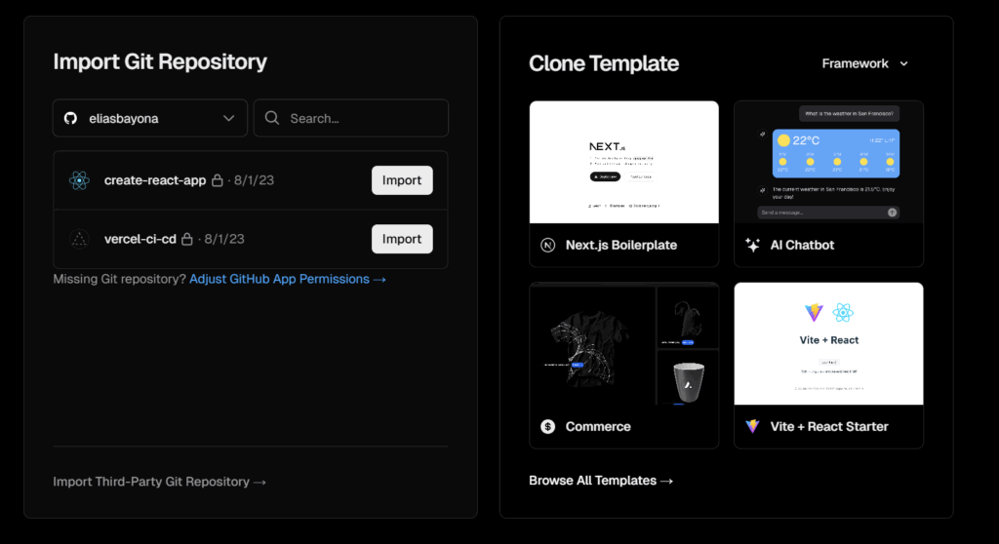Click the Clone Template heading
999x544 pixels.
[604, 63]
